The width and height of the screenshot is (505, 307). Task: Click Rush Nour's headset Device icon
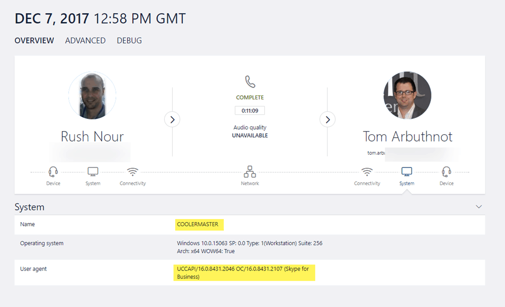pos(53,172)
